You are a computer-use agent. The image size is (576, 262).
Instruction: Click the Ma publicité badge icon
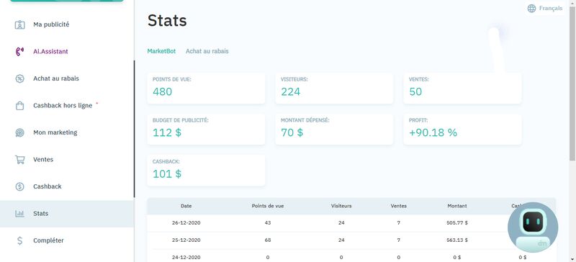pos(19,24)
